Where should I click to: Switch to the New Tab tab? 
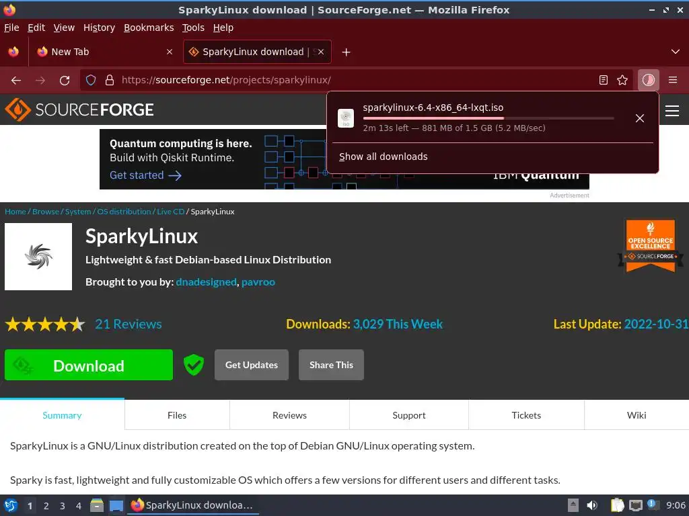(103, 52)
